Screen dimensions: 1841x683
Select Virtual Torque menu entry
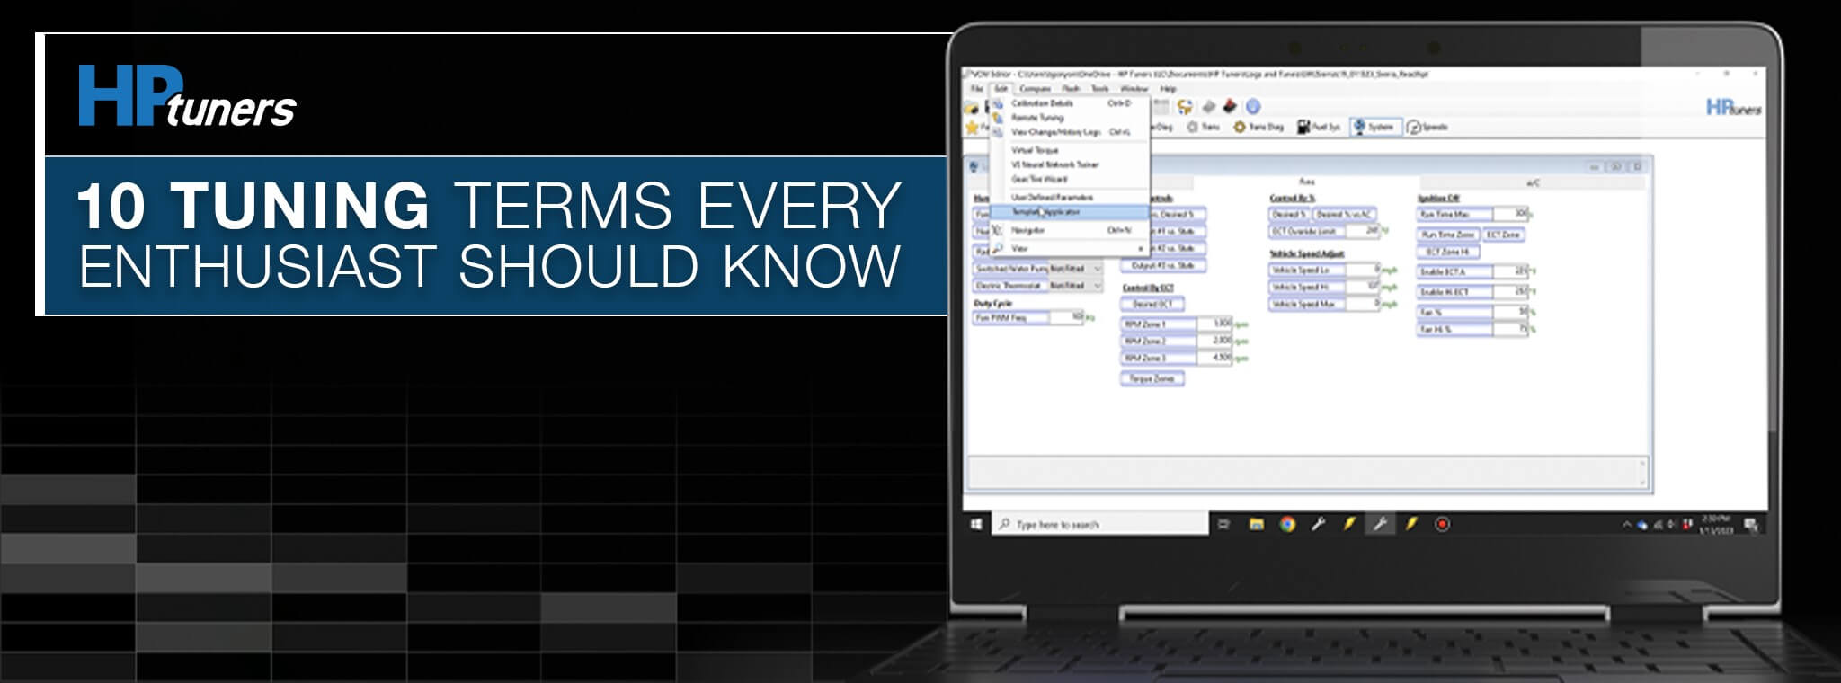point(1035,150)
